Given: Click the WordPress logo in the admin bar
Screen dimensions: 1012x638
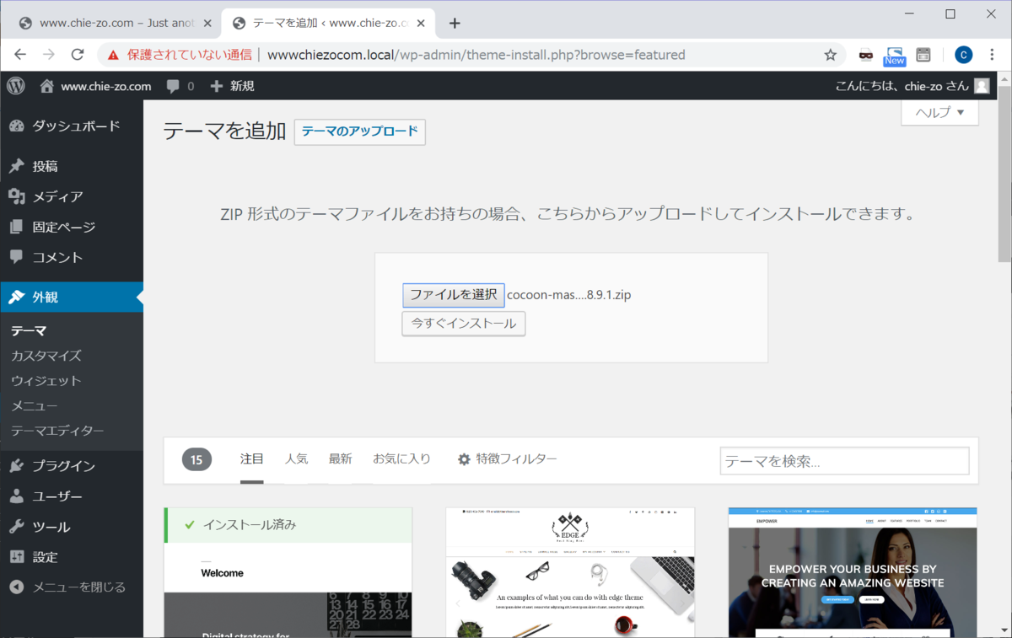Looking at the screenshot, I should pyautogui.click(x=15, y=85).
